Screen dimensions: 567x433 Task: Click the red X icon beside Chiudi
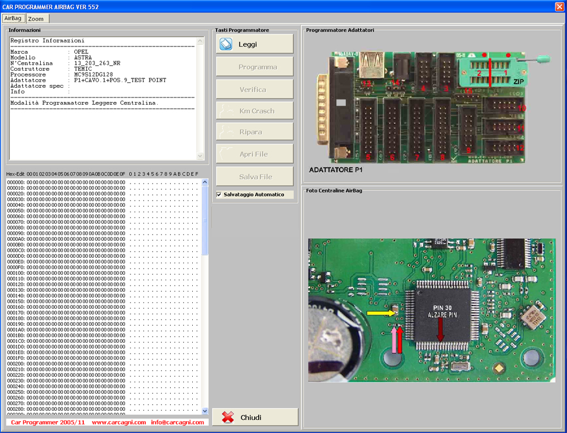tap(228, 418)
